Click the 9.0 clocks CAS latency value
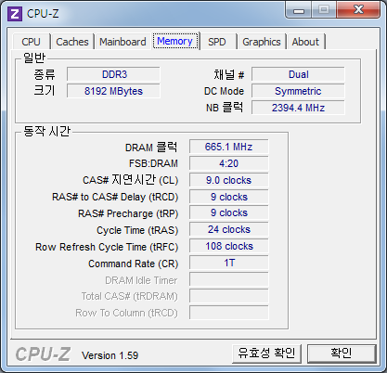 click(x=229, y=180)
